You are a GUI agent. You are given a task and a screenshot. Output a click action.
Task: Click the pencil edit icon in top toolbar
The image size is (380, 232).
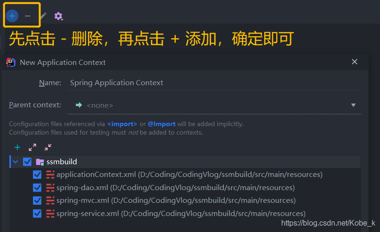pos(43,16)
